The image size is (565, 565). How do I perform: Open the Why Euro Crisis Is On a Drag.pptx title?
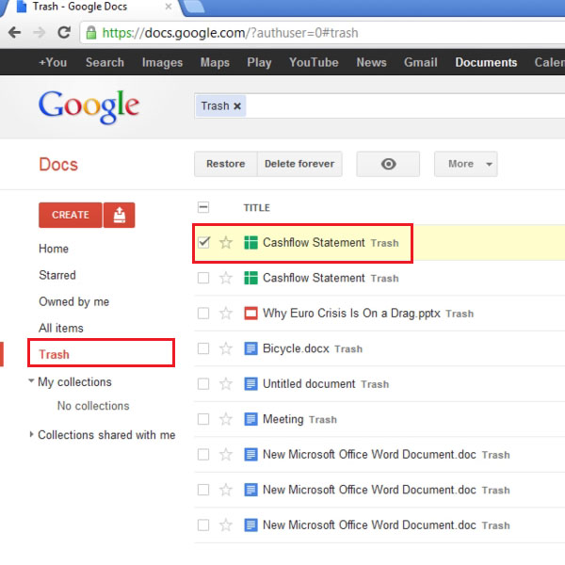(351, 314)
